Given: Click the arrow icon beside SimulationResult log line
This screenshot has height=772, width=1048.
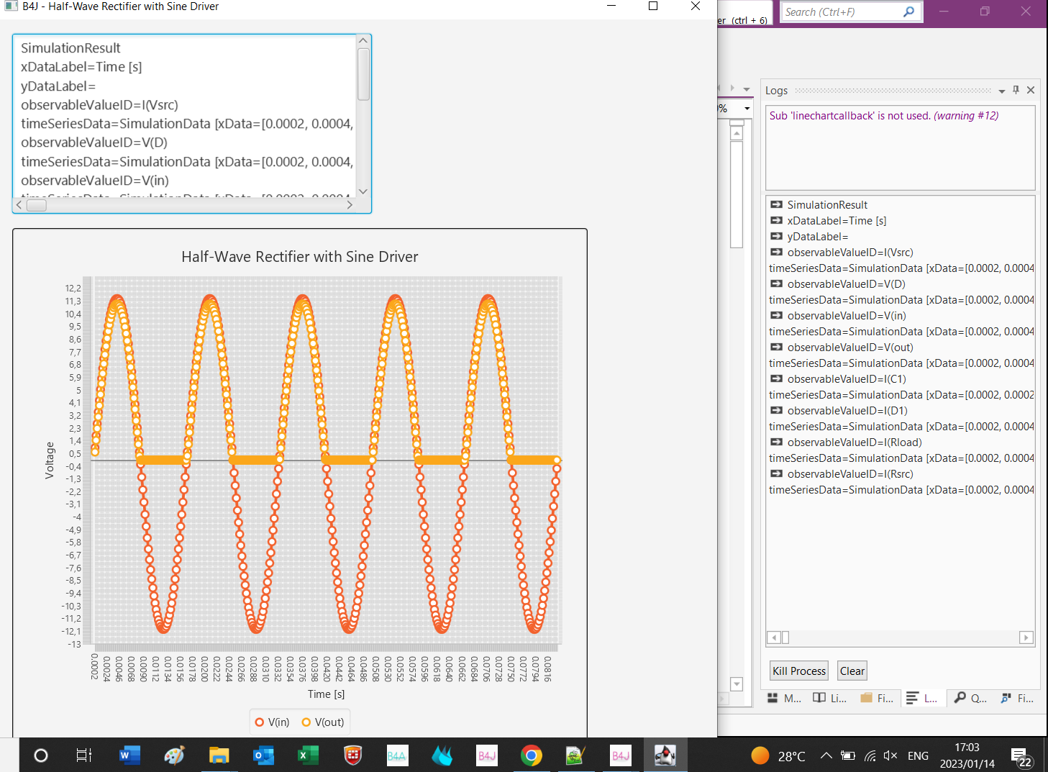Looking at the screenshot, I should 775,204.
